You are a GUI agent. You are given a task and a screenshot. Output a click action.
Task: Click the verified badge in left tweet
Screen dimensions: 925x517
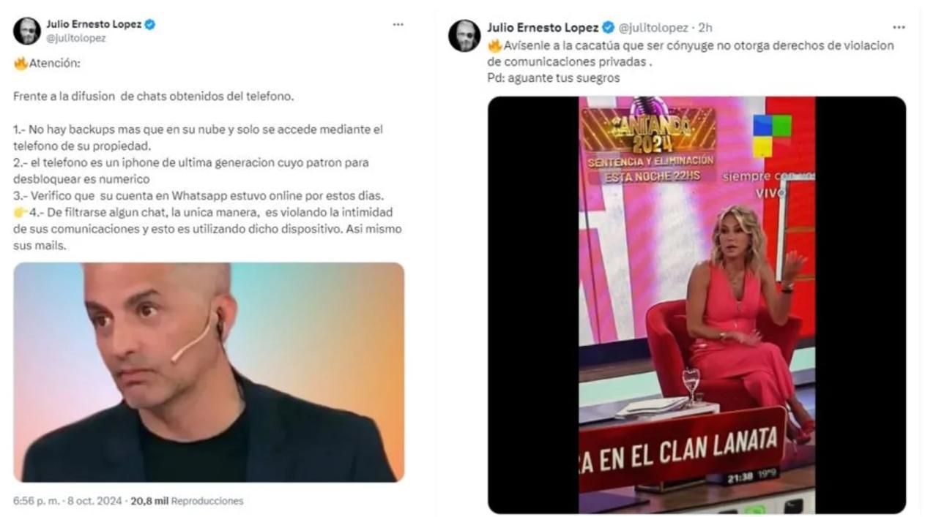coord(149,24)
